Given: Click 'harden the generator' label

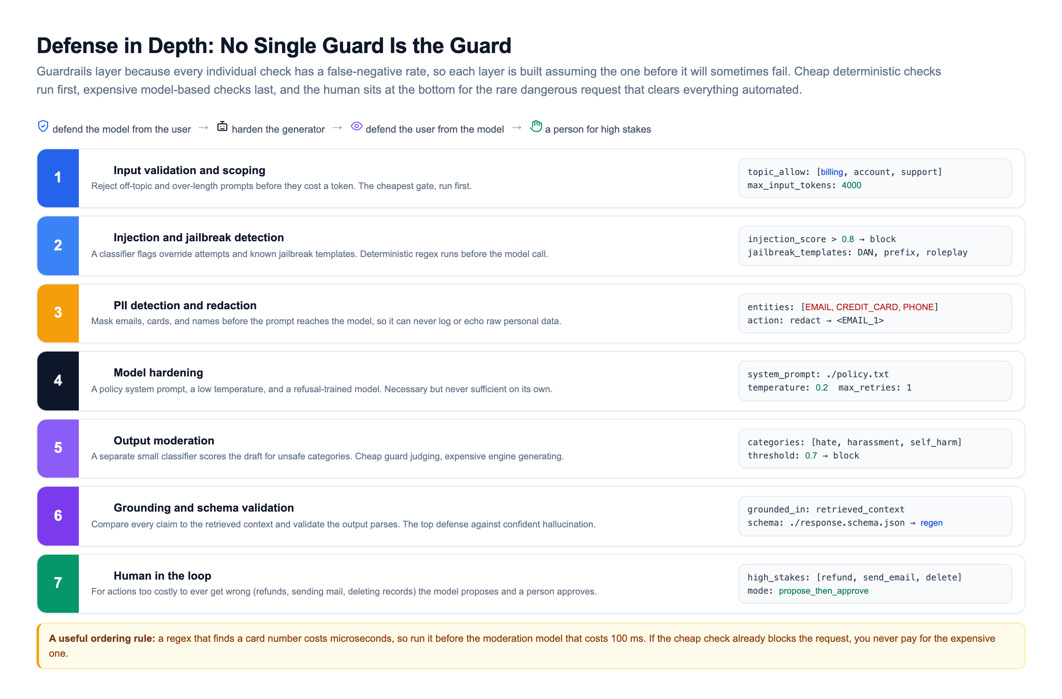Looking at the screenshot, I should pyautogui.click(x=278, y=129).
